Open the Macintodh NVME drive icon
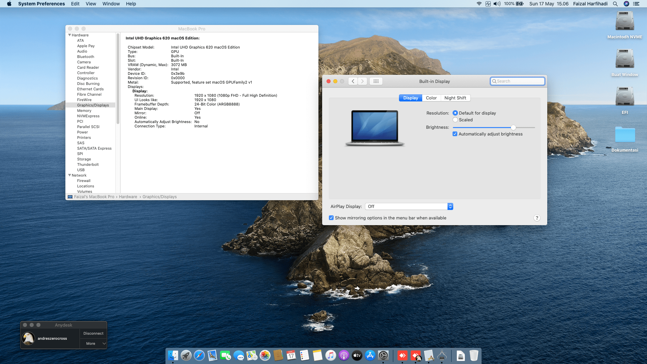 (625, 21)
